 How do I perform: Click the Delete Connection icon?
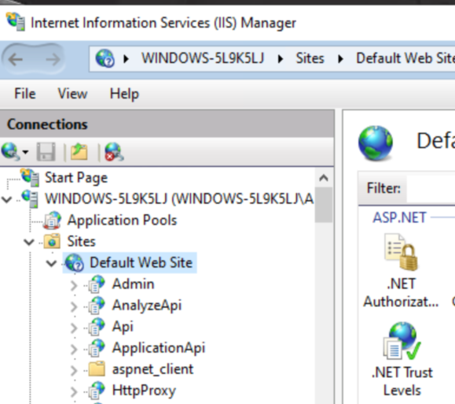(114, 151)
